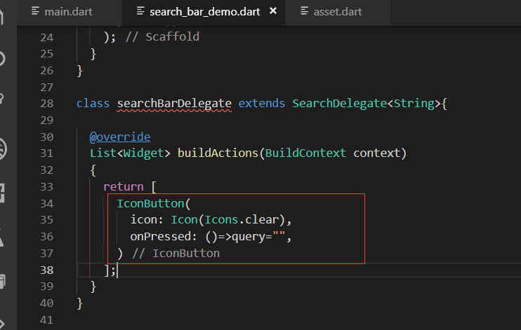Screen dimensions: 521x330
Task: Click the searchBarDelegate class name with squiggle
Action: pos(174,104)
